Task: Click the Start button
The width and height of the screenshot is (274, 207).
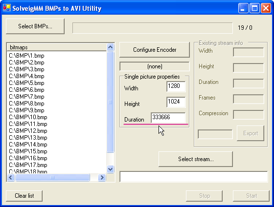Action: tap(251, 196)
